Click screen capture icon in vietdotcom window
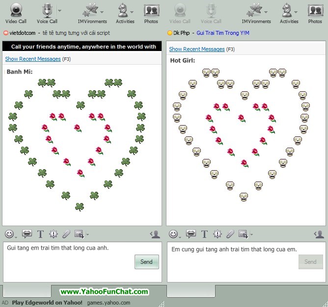This screenshot has height=307, width=328. pyautogui.click(x=79, y=234)
